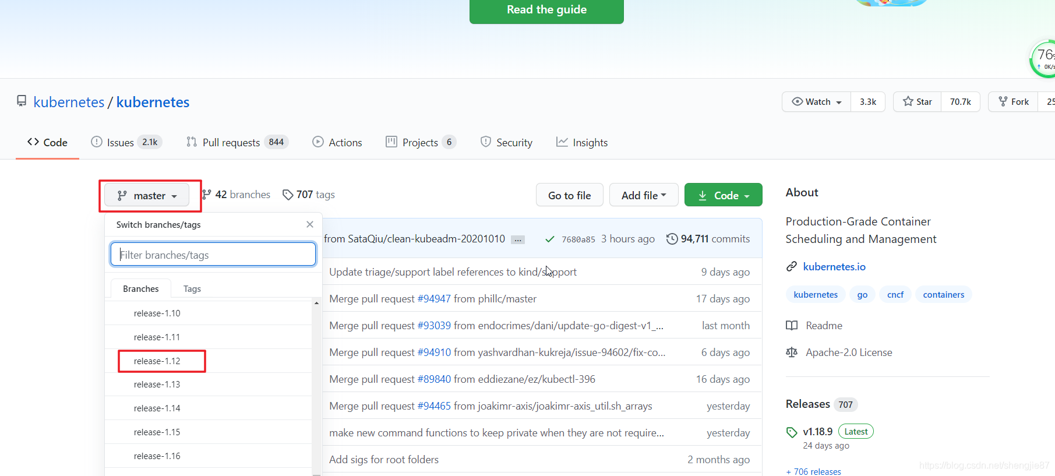Screen dimensions: 1055x476
Task: Select branch release-1.11
Action: [x=209, y=337]
